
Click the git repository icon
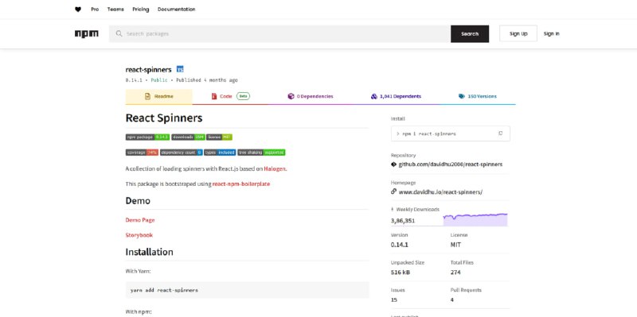pyautogui.click(x=393, y=164)
